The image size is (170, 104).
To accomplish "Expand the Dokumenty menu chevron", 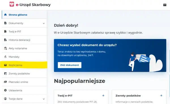I will pos(44,23).
